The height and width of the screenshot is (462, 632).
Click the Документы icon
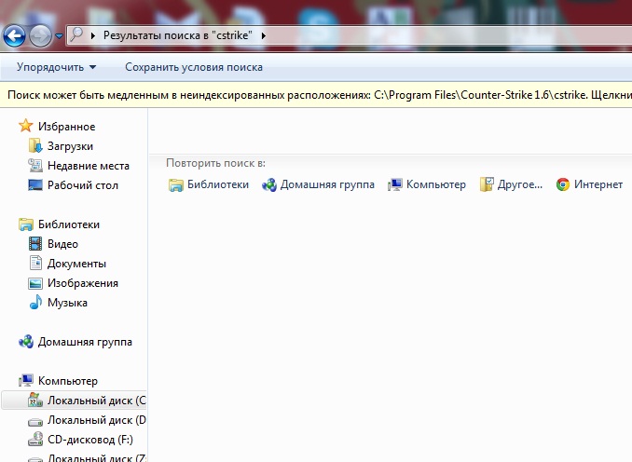point(35,263)
